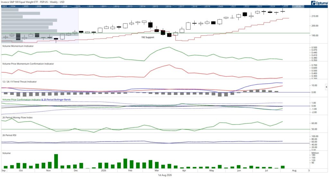Viewport: 329px width, 179px height.
Task: Click the 'Feb' label on the time axis
Action: tap(130, 171)
